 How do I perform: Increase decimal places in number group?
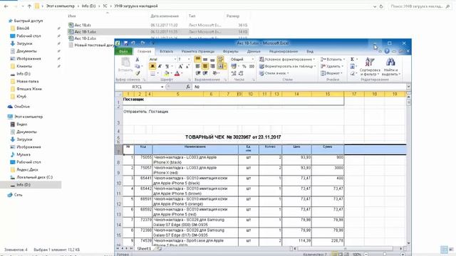point(234,73)
